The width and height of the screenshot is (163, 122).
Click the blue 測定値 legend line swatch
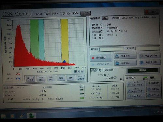[18, 78]
